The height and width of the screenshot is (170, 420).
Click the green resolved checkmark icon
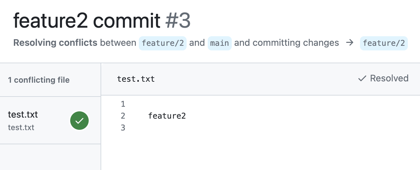coord(79,121)
